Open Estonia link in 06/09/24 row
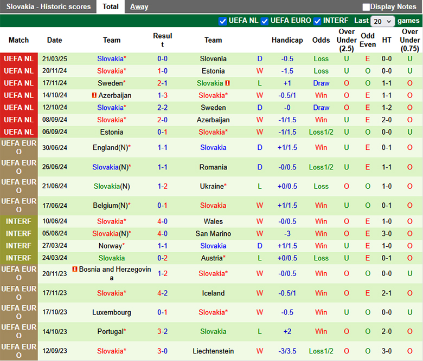This screenshot has width=423, height=361. (111, 132)
